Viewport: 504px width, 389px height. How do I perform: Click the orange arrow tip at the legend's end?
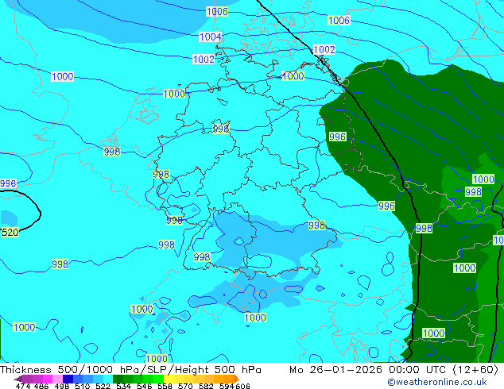point(237,379)
